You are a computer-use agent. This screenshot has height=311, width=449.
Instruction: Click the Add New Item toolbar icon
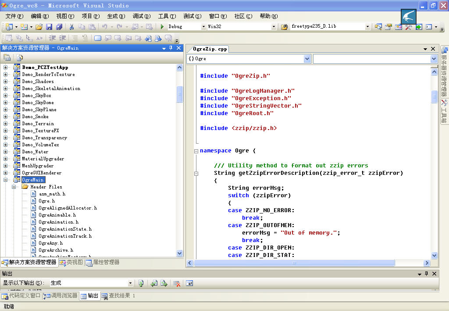tap(24, 27)
